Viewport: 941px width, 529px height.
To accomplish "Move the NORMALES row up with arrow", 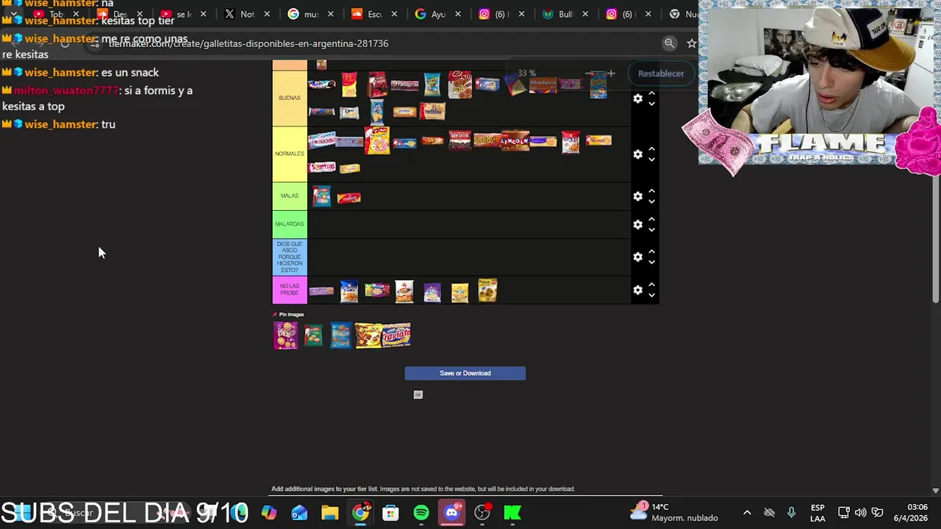I will pos(651,149).
